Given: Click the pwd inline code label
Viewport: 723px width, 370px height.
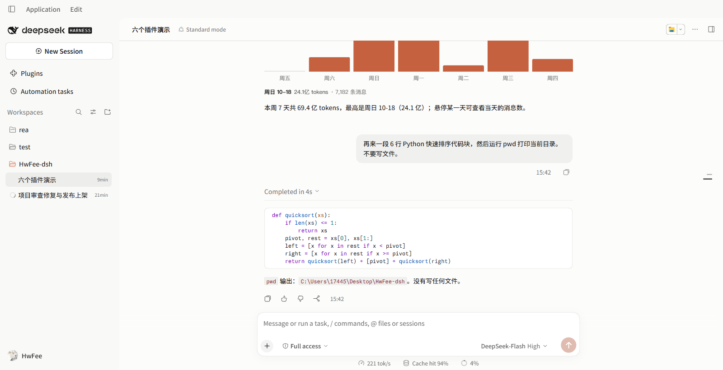Looking at the screenshot, I should (271, 282).
